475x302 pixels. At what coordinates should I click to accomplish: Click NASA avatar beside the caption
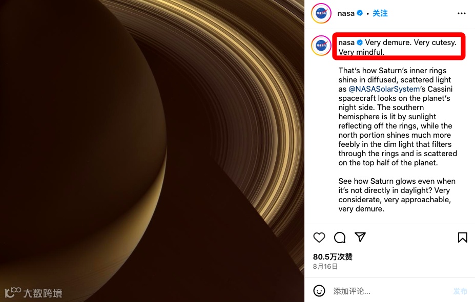tap(321, 46)
